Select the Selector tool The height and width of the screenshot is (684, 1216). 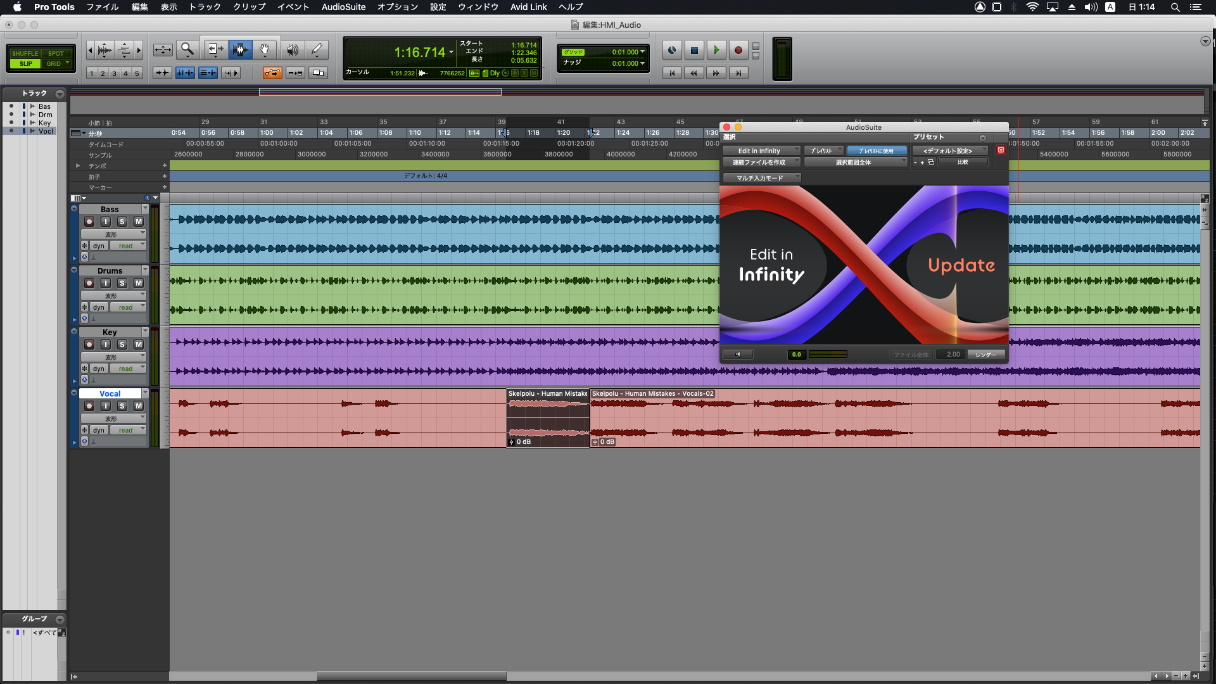[x=240, y=49]
